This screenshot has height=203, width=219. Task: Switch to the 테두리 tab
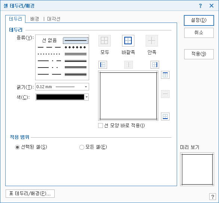[15, 19]
